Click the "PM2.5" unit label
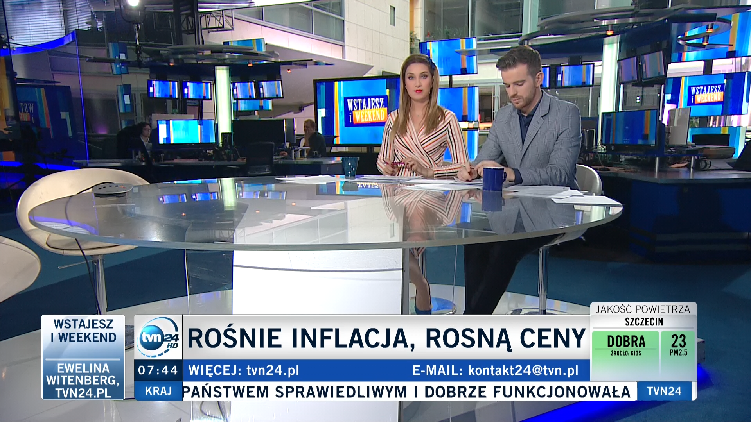This screenshot has width=751, height=422. tap(678, 352)
